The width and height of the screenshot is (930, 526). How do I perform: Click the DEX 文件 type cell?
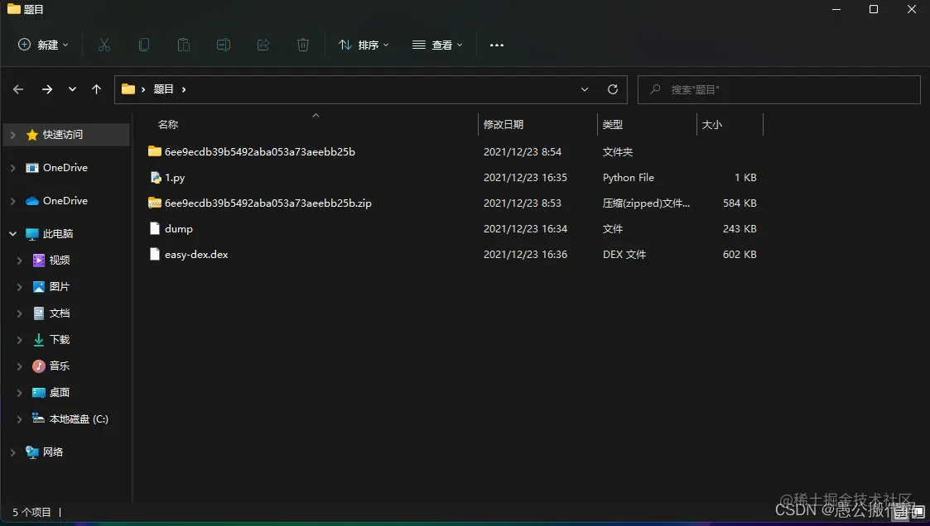point(624,255)
